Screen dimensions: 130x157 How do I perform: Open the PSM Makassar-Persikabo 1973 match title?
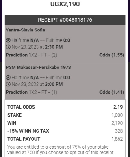click(38, 67)
